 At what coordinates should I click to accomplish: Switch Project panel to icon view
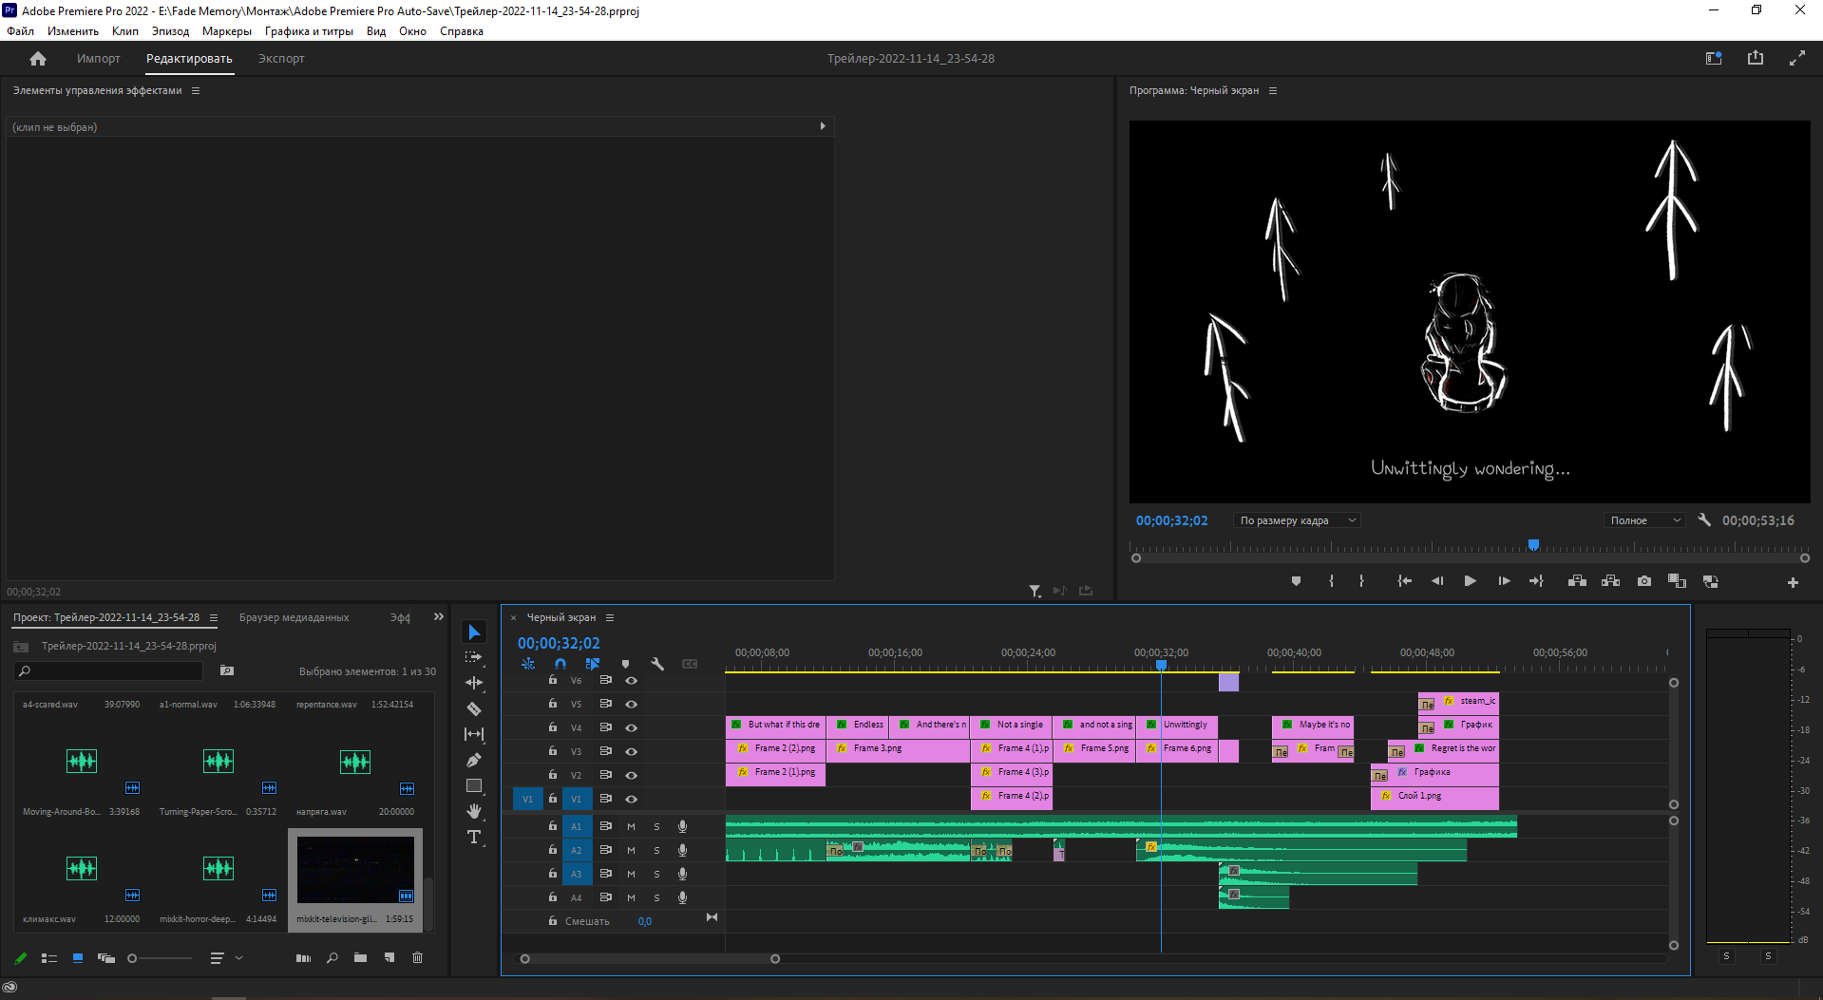(x=78, y=958)
